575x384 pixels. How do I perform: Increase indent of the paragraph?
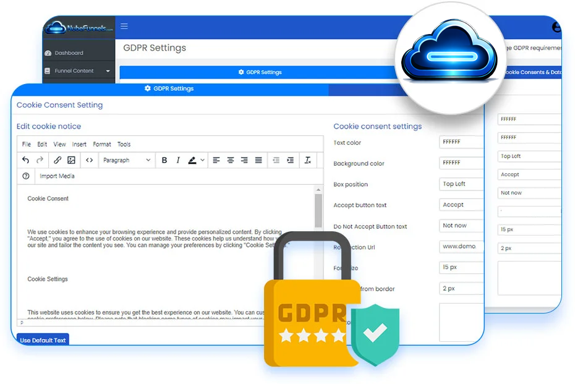pos(290,160)
